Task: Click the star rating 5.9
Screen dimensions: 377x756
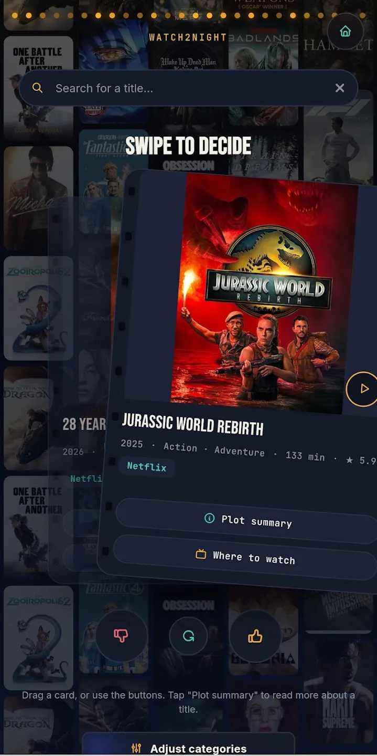Action: pyautogui.click(x=361, y=460)
